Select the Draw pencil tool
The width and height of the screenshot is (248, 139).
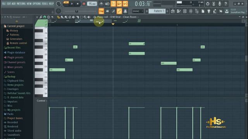coord(59,17)
